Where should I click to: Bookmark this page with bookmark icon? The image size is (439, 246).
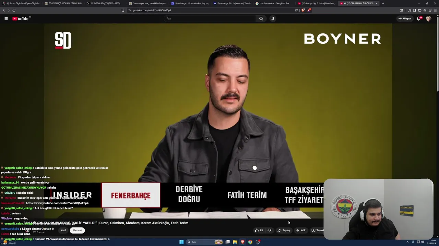123,10
